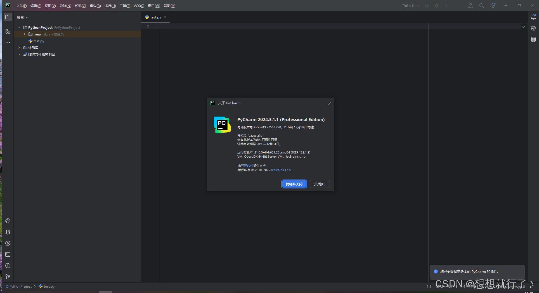Open the Python Packages layers icon
The width and height of the screenshot is (539, 293).
pyautogui.click(x=8, y=232)
